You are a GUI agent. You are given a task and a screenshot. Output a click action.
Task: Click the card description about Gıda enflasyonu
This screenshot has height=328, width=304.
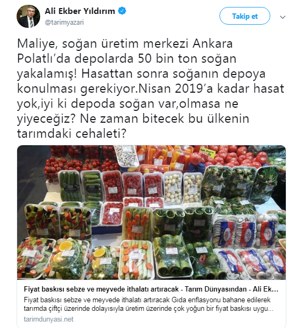(148, 304)
